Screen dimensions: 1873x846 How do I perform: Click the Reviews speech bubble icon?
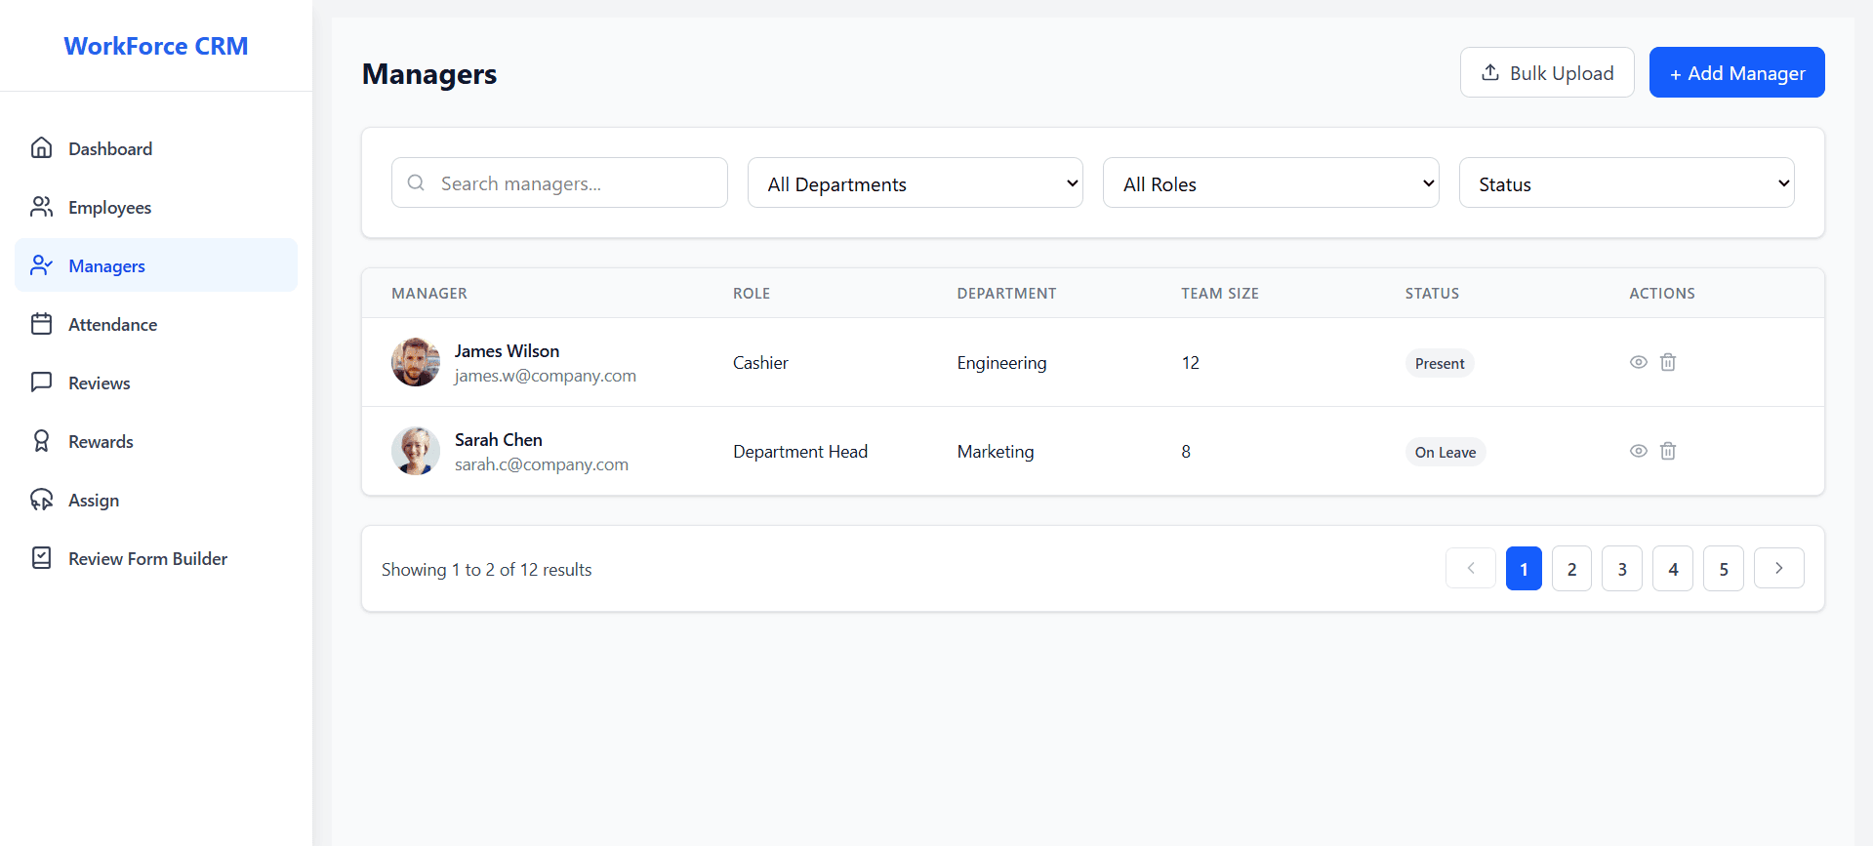click(x=41, y=383)
